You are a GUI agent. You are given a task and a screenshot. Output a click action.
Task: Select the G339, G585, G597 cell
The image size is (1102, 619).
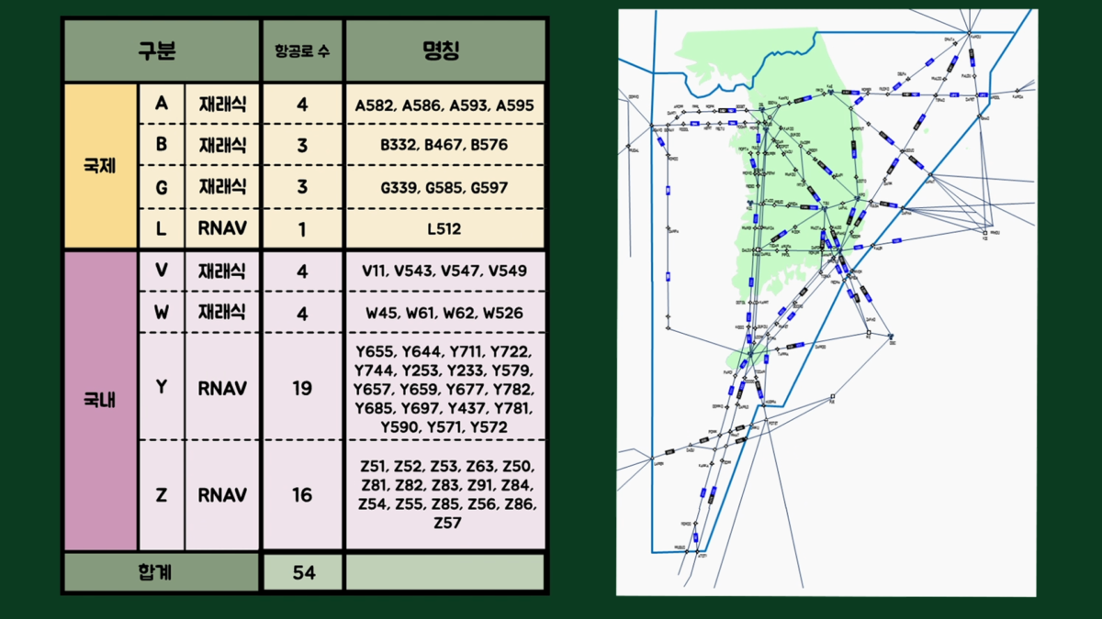click(x=444, y=187)
